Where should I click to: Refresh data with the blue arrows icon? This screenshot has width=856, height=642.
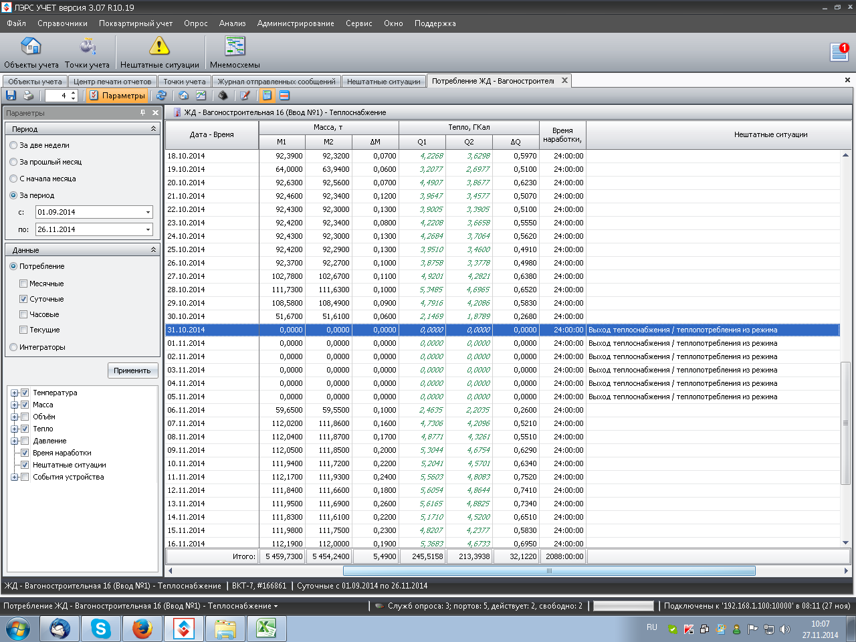click(x=161, y=96)
